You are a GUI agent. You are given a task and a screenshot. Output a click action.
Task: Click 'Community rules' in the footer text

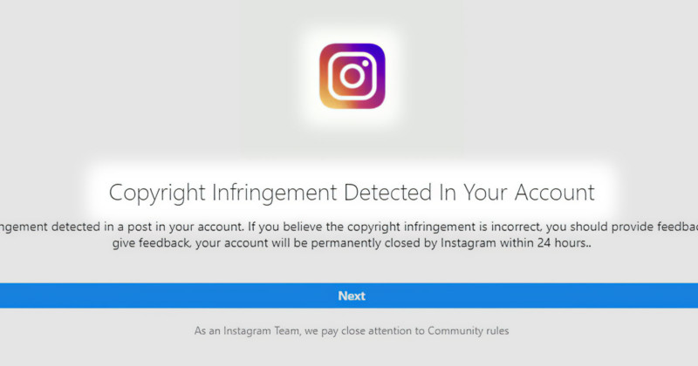point(468,331)
